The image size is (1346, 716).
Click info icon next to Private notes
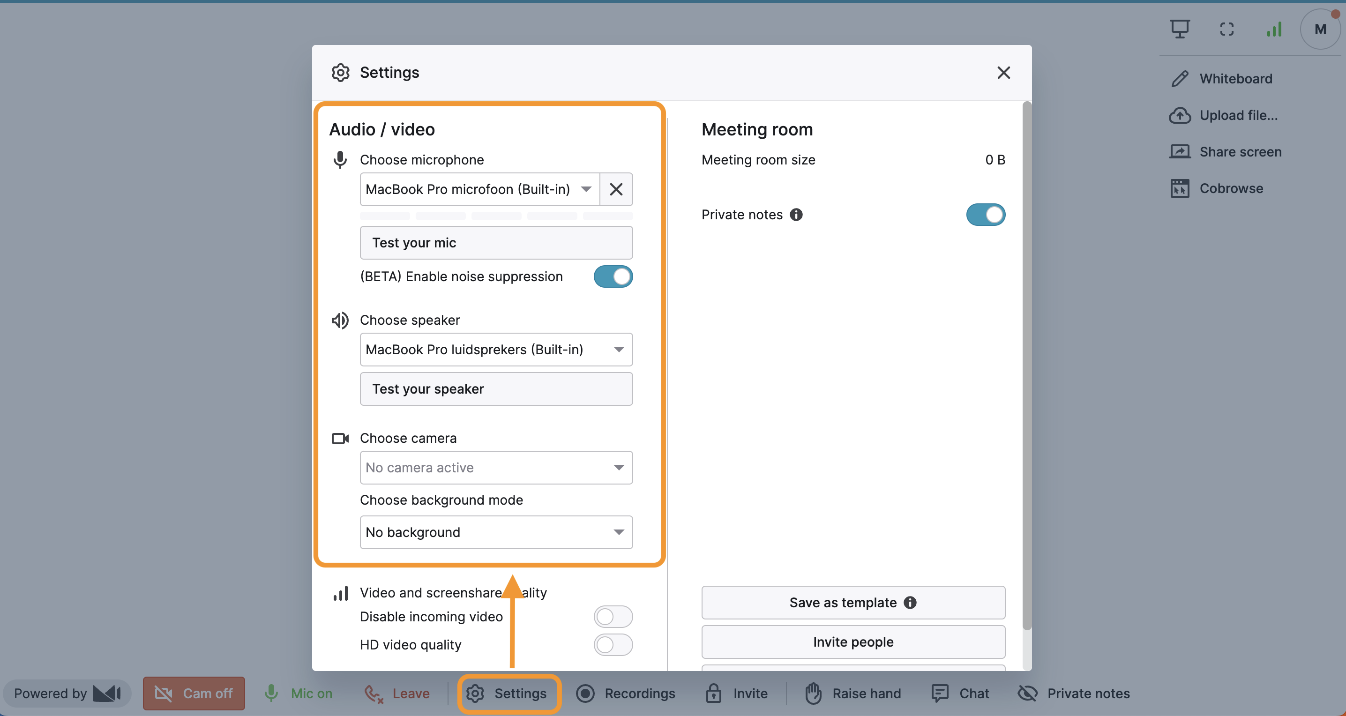click(796, 215)
